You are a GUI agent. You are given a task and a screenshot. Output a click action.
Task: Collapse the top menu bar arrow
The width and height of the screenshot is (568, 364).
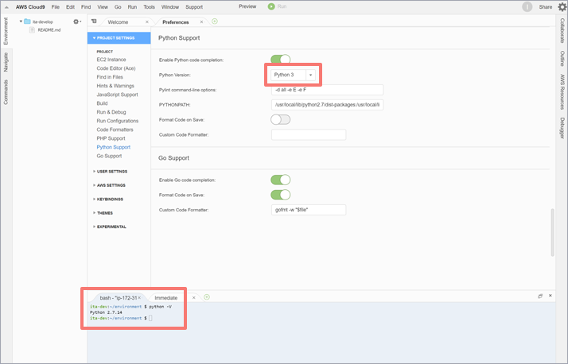6,7
